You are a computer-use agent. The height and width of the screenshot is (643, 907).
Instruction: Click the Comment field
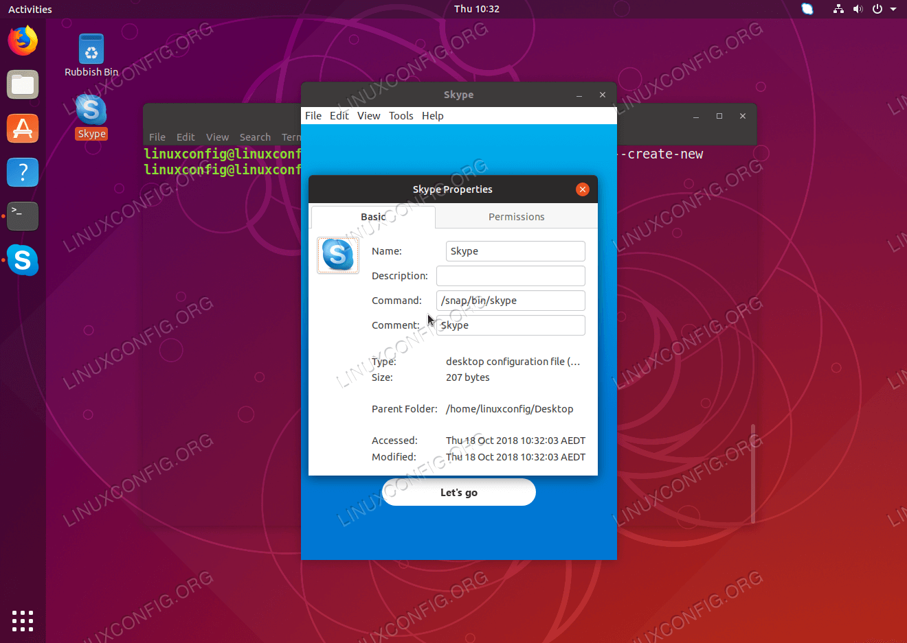(511, 325)
